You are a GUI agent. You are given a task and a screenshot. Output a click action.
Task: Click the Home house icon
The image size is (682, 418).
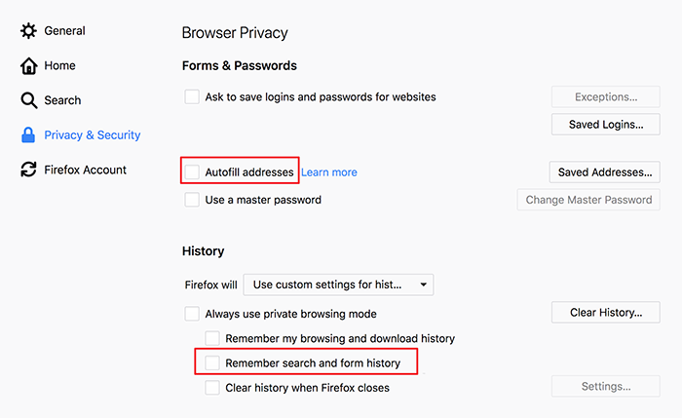coord(28,65)
